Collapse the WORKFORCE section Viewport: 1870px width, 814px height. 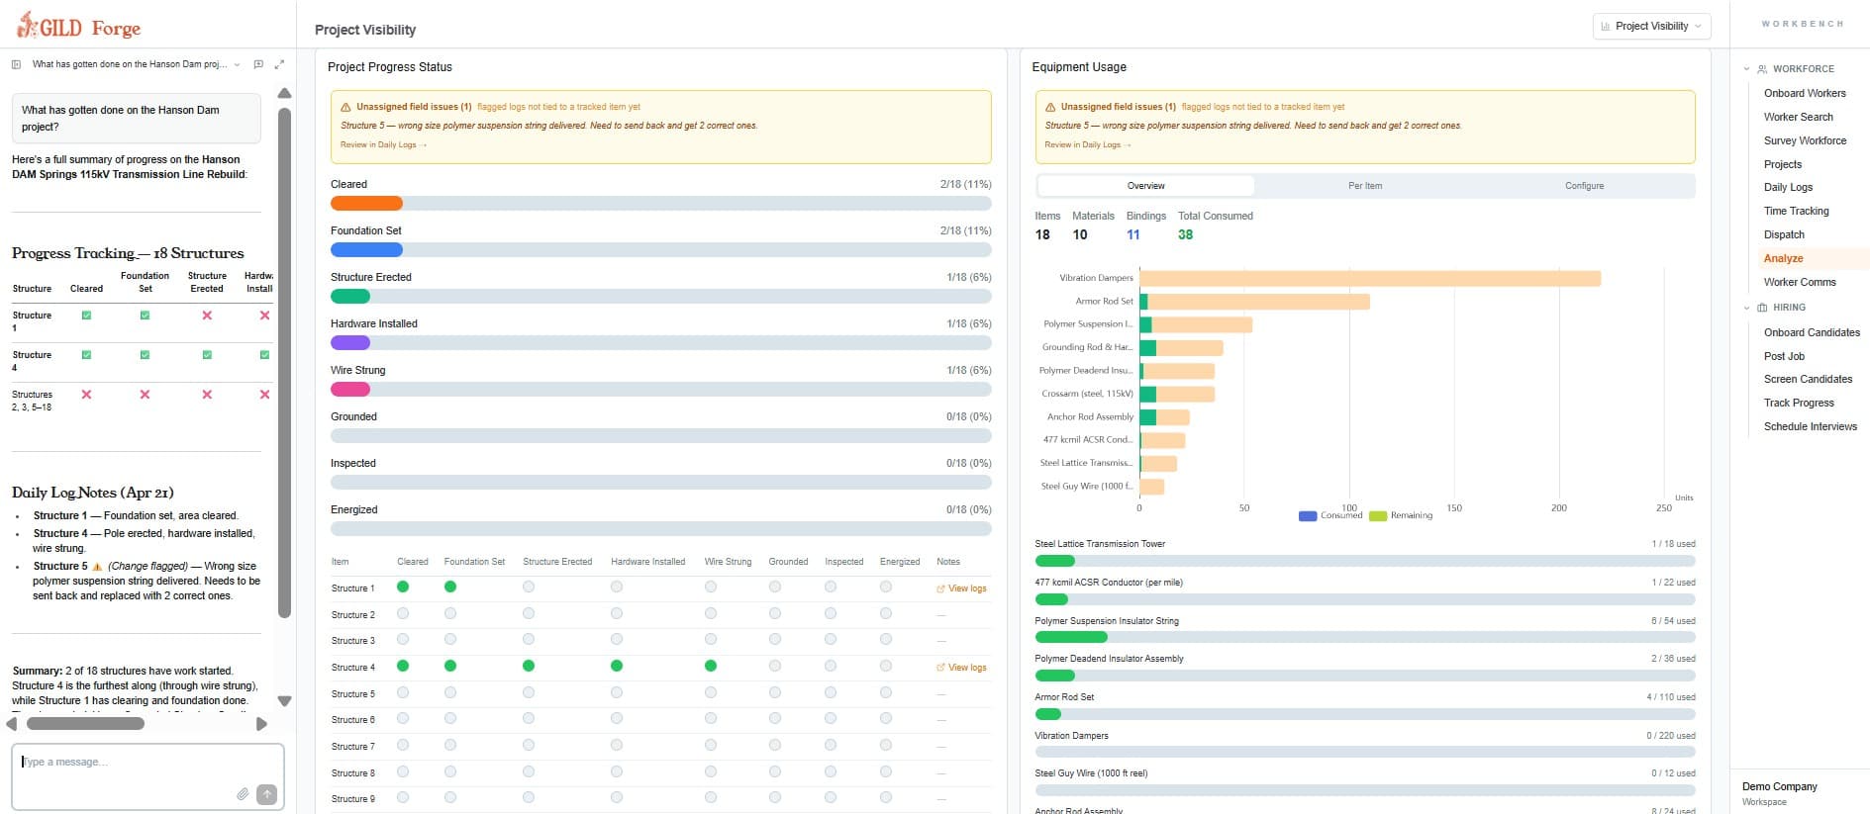point(1746,69)
